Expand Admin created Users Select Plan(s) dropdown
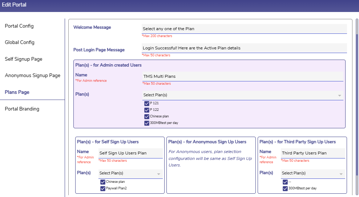This screenshot has height=197, width=359. [x=243, y=95]
